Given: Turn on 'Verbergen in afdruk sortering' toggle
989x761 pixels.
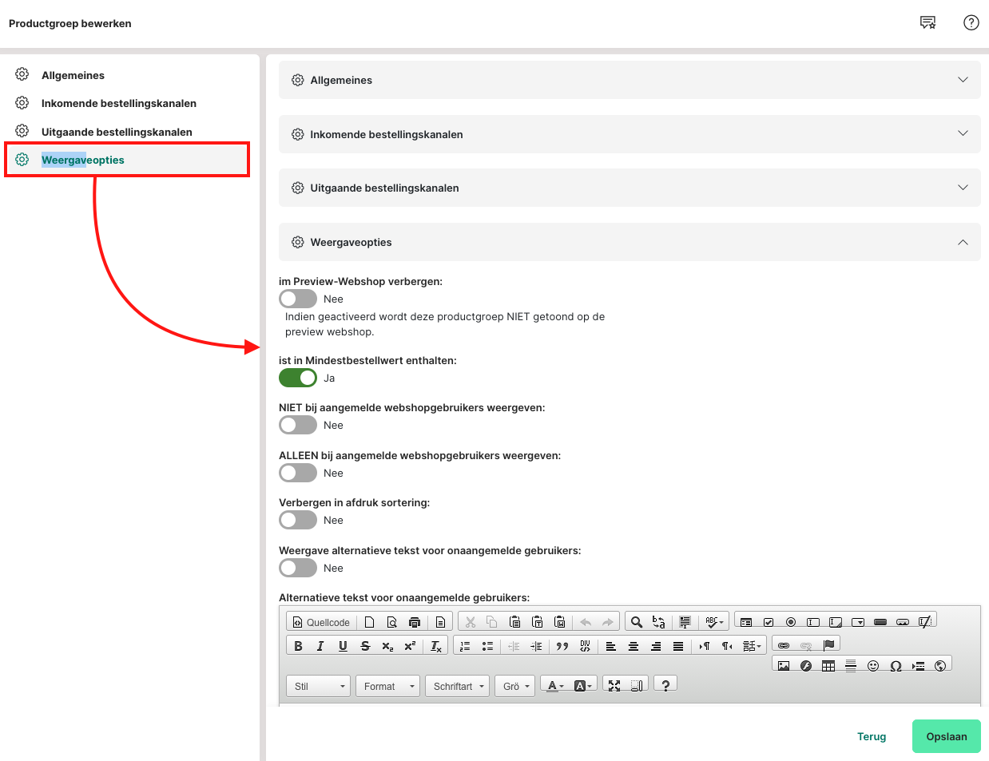Looking at the screenshot, I should coord(298,520).
